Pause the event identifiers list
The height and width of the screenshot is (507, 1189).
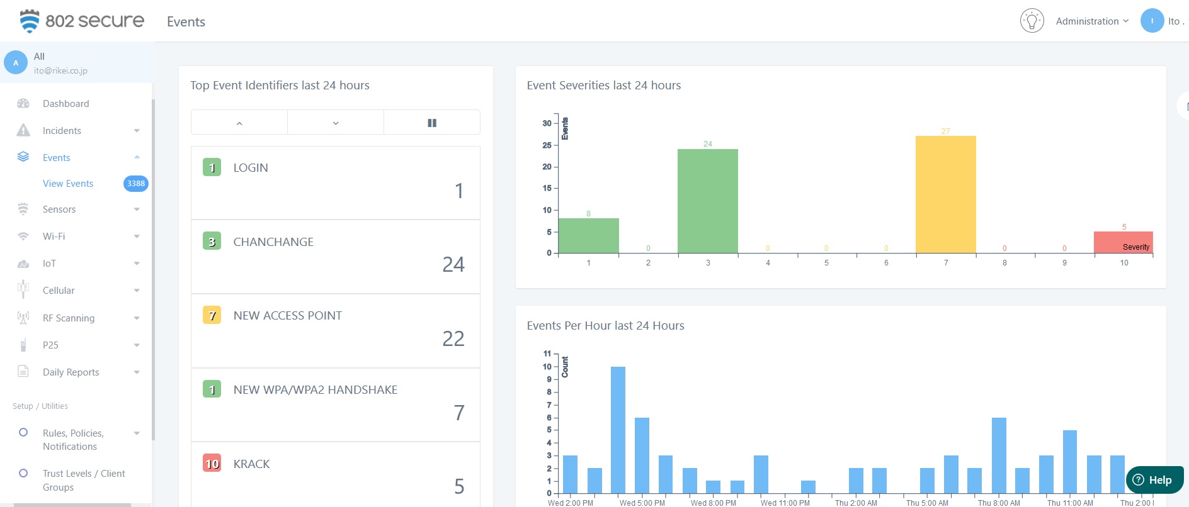(432, 123)
